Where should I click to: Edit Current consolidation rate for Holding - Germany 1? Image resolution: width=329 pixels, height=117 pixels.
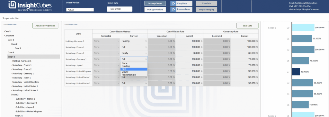coord(189,41)
